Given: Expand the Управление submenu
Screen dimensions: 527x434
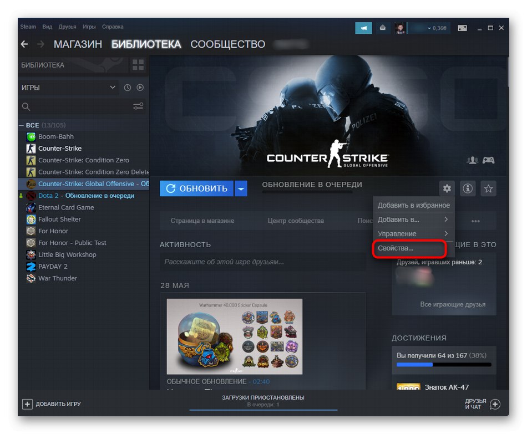Looking at the screenshot, I should [413, 234].
